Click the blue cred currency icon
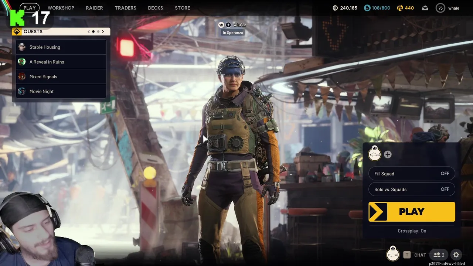This screenshot has width=473, height=266. click(367, 8)
